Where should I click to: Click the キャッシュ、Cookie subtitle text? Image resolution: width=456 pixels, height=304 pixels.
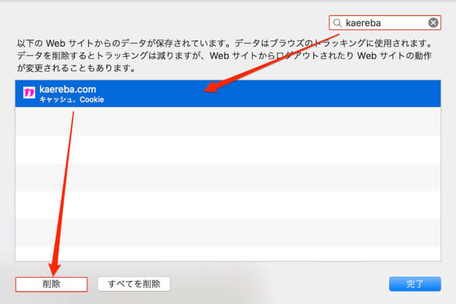pos(72,100)
